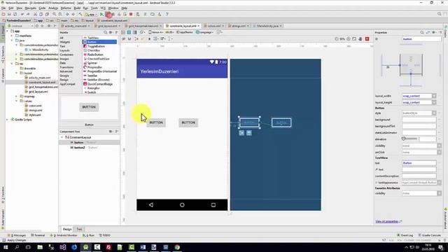Collapse the ConstraintLayout node in Component Tree
Image resolution: width=448 pixels, height=252 pixels.
click(62, 137)
